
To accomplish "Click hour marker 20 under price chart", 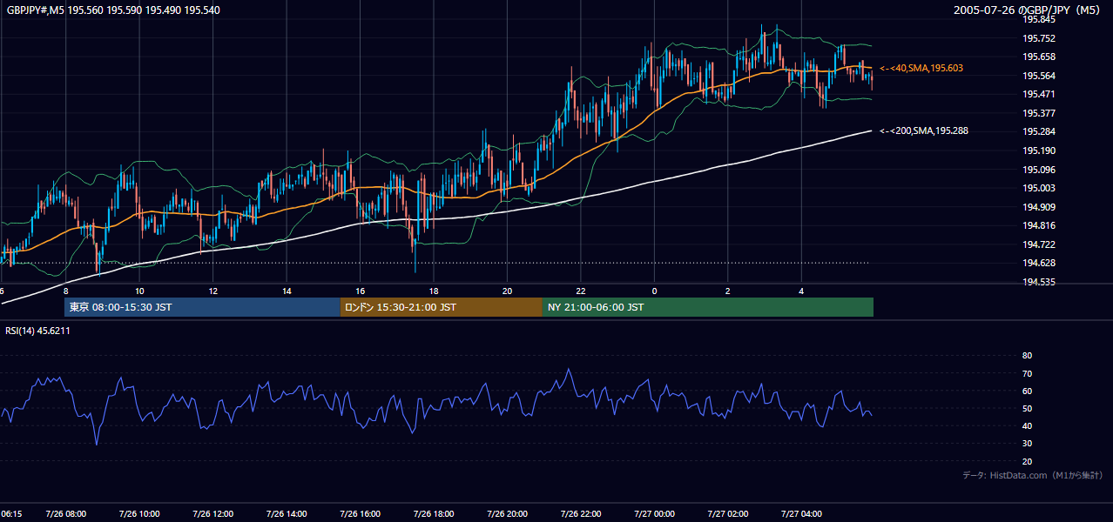I will [x=507, y=291].
